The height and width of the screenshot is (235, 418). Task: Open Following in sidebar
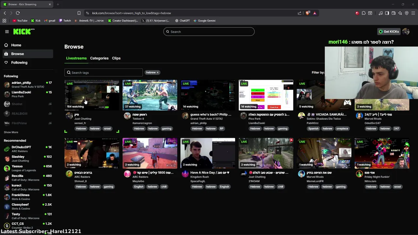[x=28, y=62]
